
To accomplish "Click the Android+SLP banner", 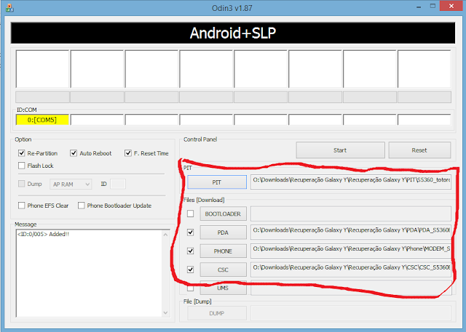I will pos(233,33).
